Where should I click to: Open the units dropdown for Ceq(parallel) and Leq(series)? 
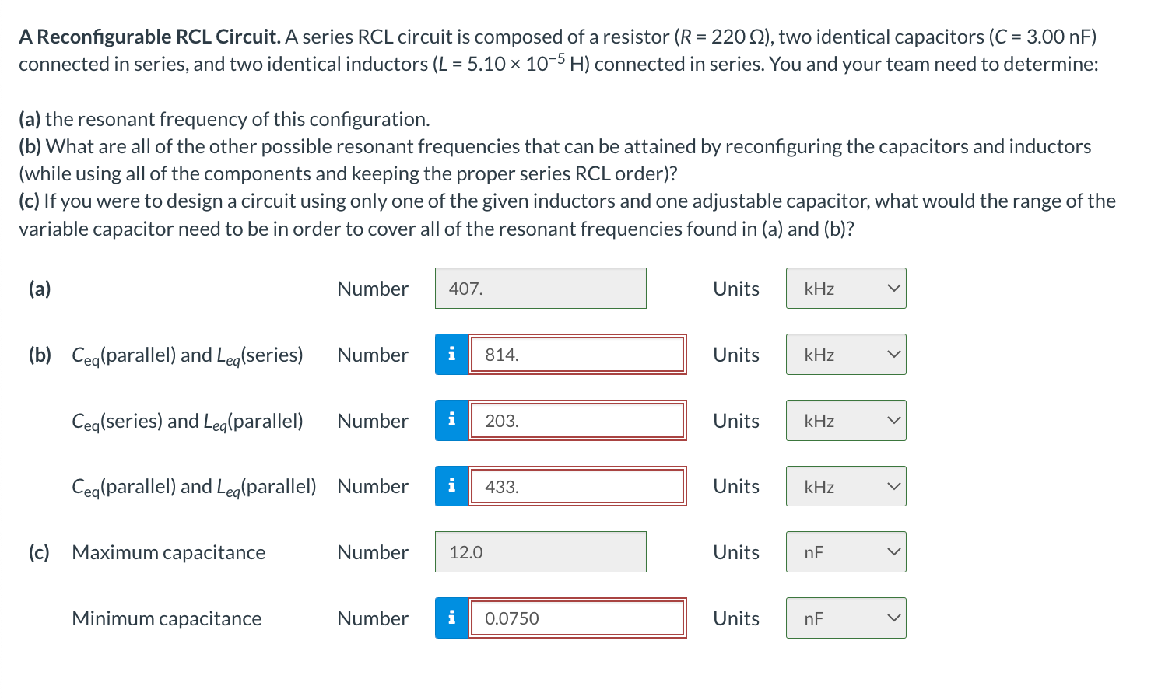[846, 355]
